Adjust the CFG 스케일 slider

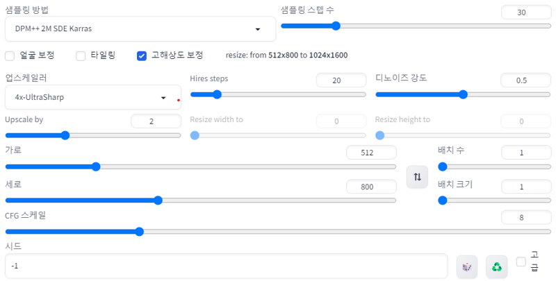[138, 231]
